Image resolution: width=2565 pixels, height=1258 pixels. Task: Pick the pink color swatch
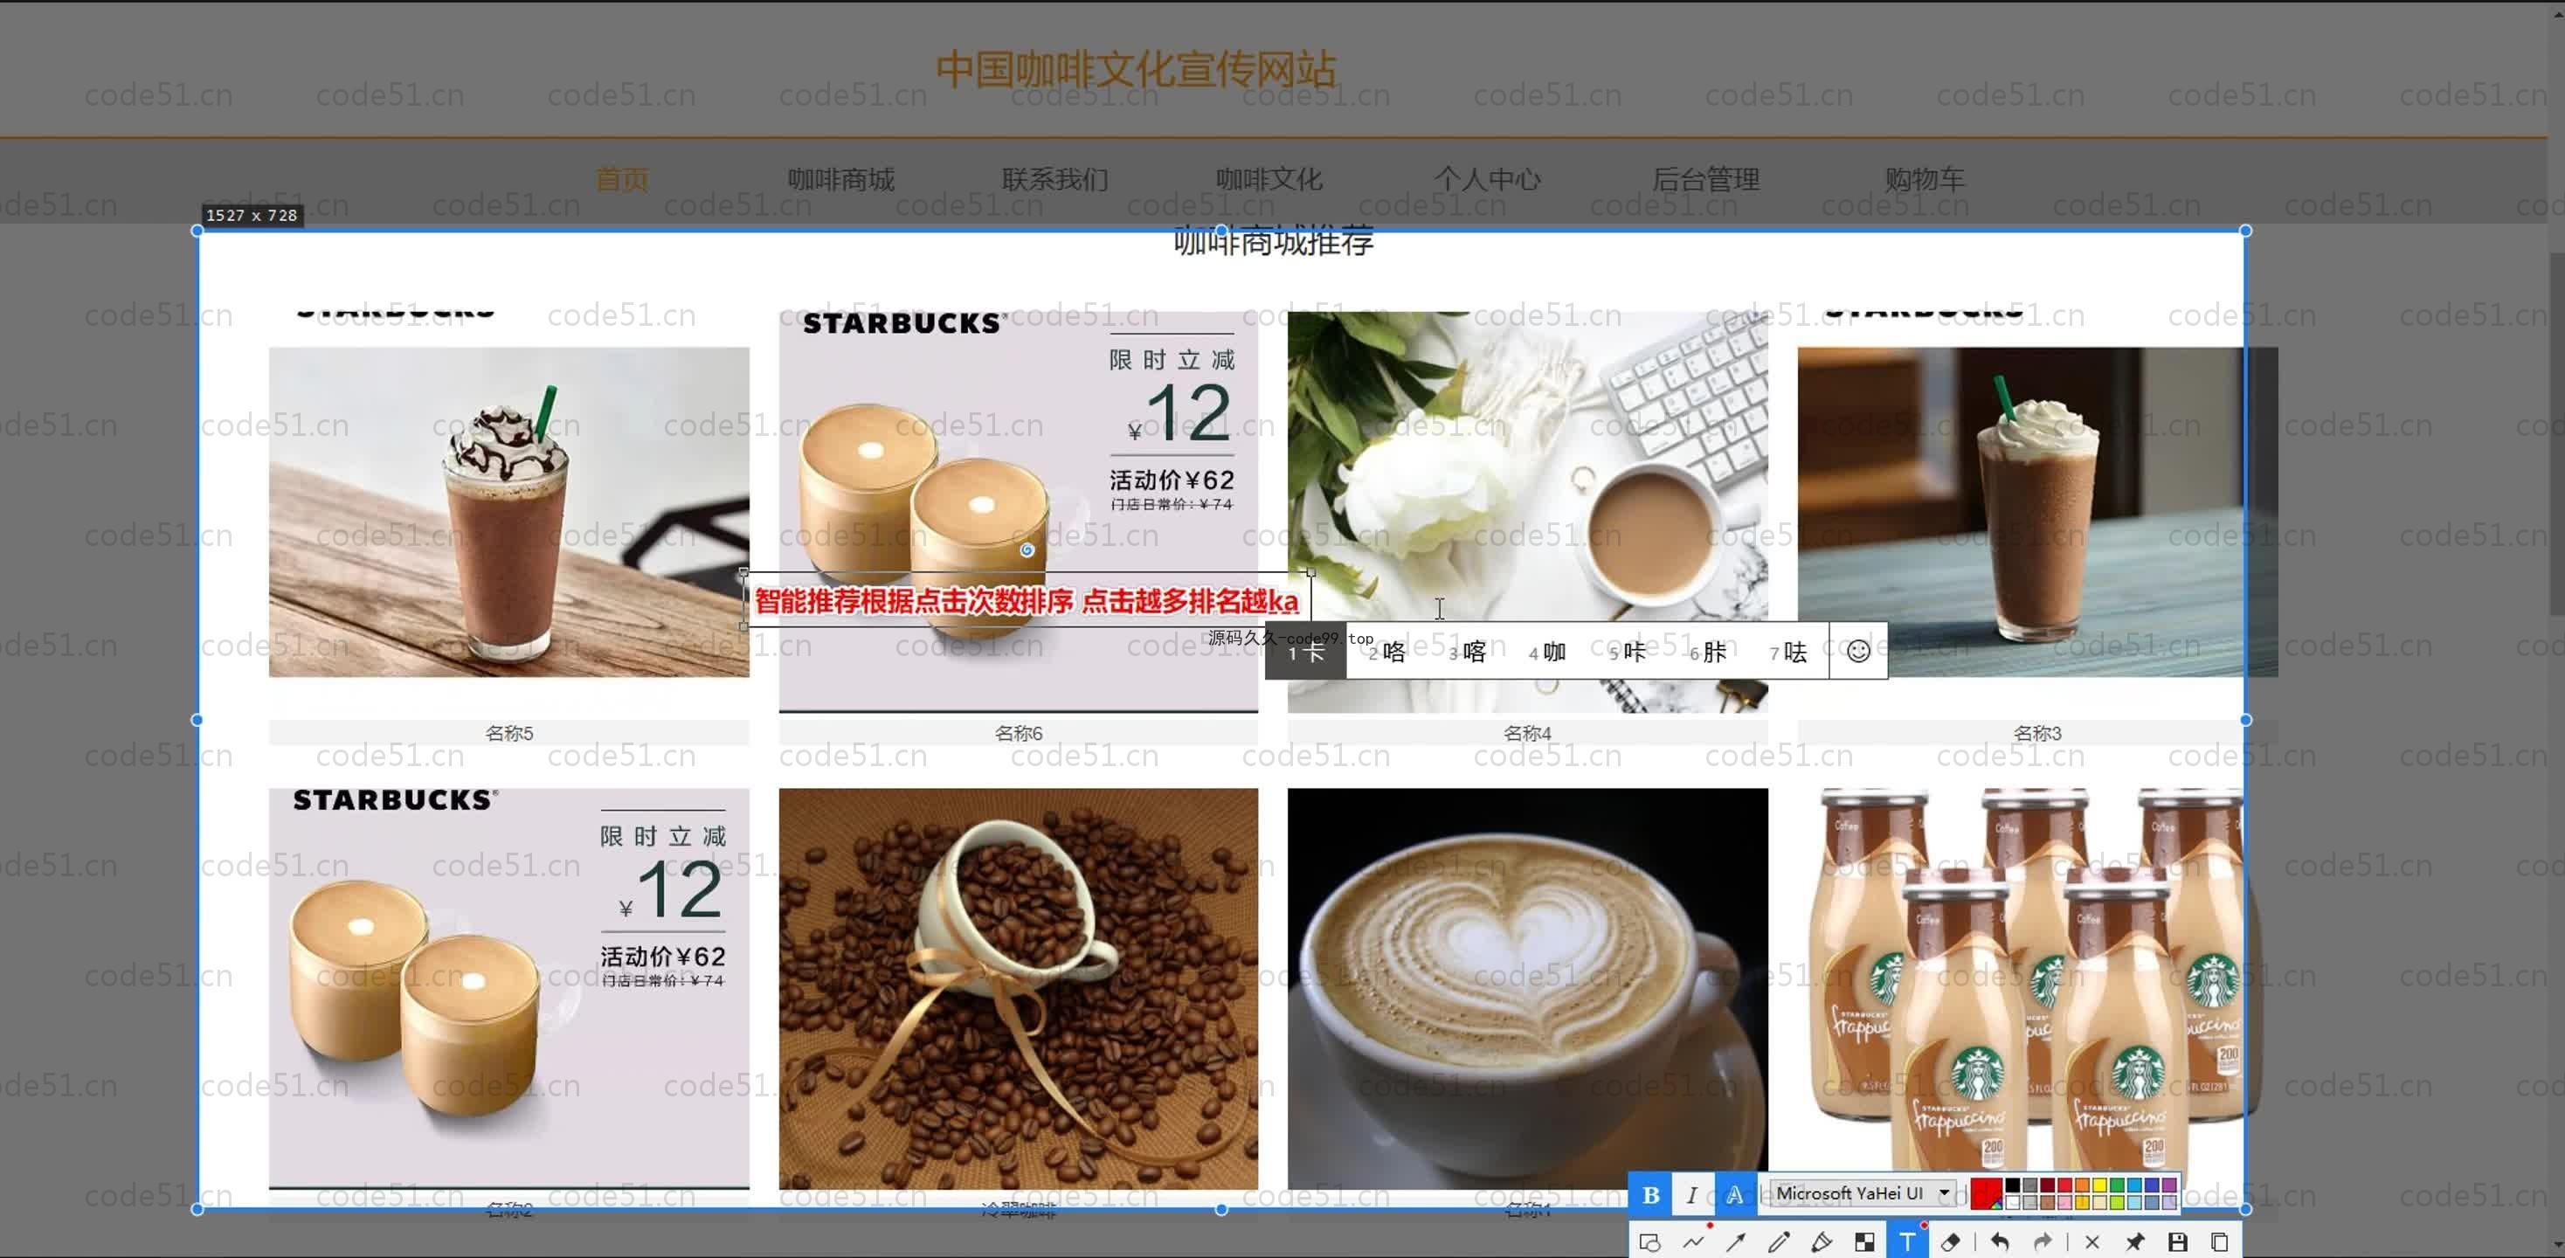[x=2065, y=1203]
